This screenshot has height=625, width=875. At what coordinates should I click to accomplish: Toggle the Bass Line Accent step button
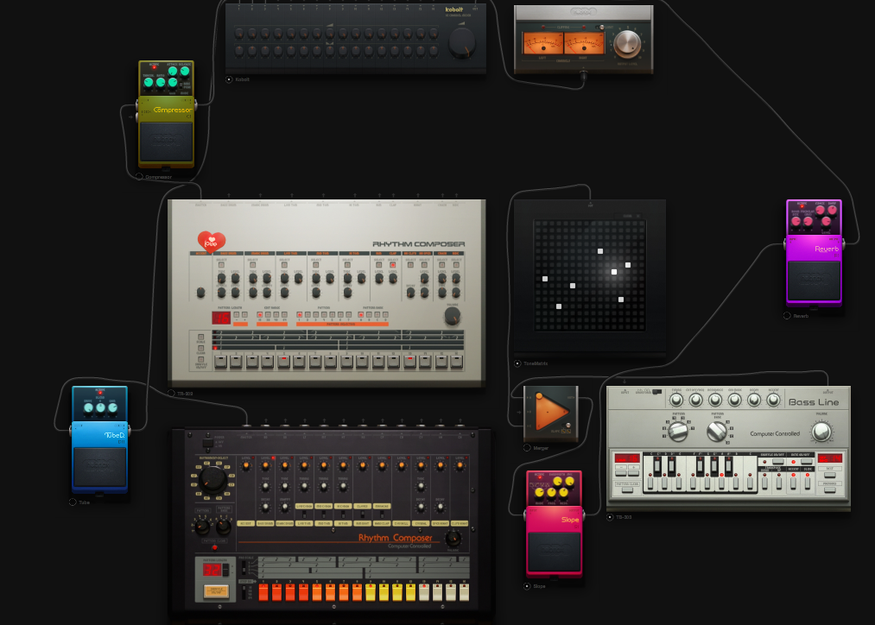(793, 483)
